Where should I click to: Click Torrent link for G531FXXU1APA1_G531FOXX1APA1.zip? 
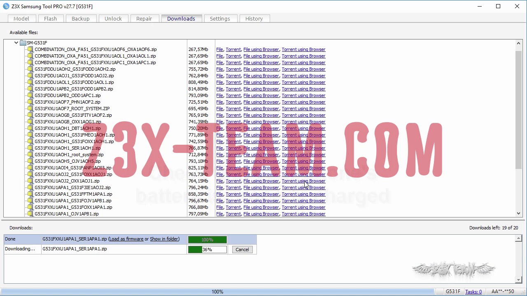[233, 207]
